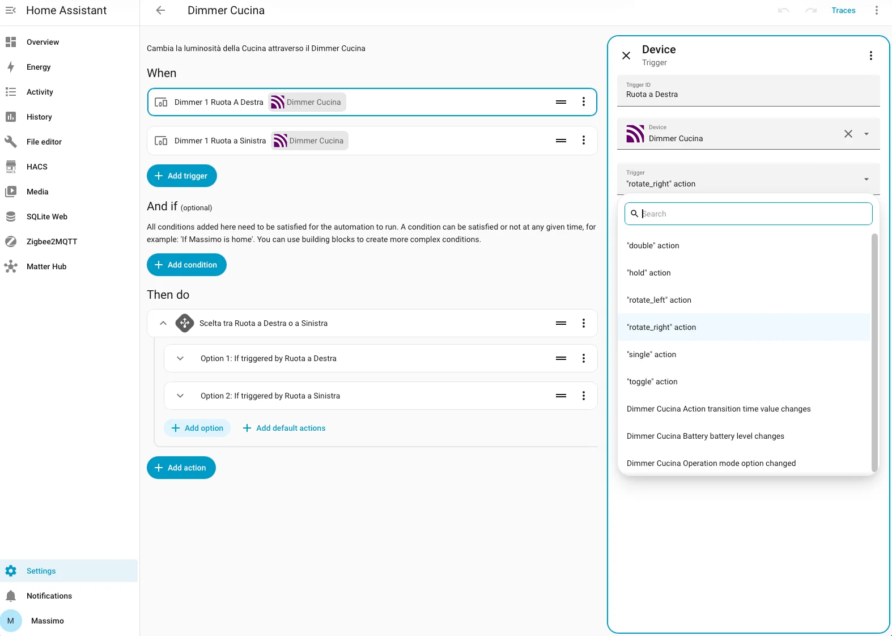Open the Option 1 three-dot menu

tap(584, 358)
